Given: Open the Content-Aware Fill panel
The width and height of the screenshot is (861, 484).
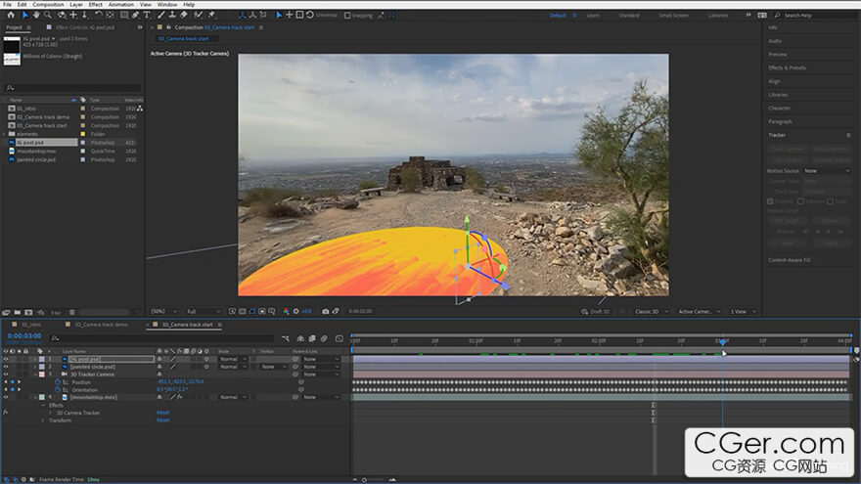Looking at the screenshot, I should 789,260.
